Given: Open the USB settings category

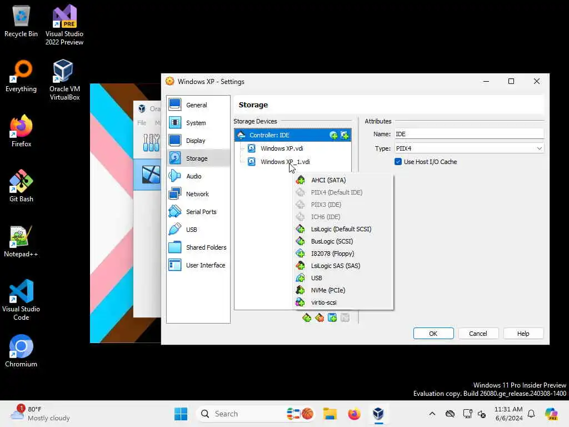Looking at the screenshot, I should tap(198, 230).
